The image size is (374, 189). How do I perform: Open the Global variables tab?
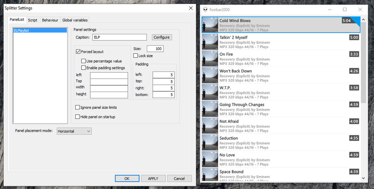[x=75, y=20]
